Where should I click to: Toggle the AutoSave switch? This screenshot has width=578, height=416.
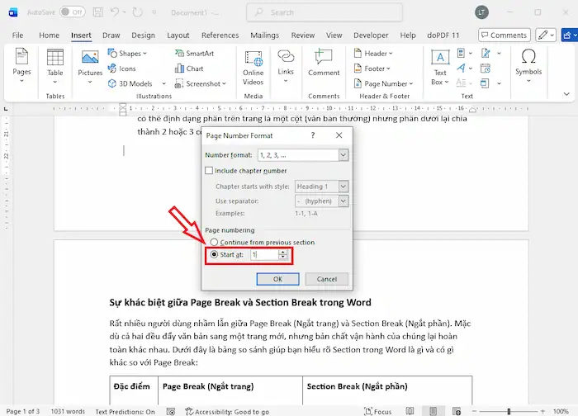pos(72,12)
